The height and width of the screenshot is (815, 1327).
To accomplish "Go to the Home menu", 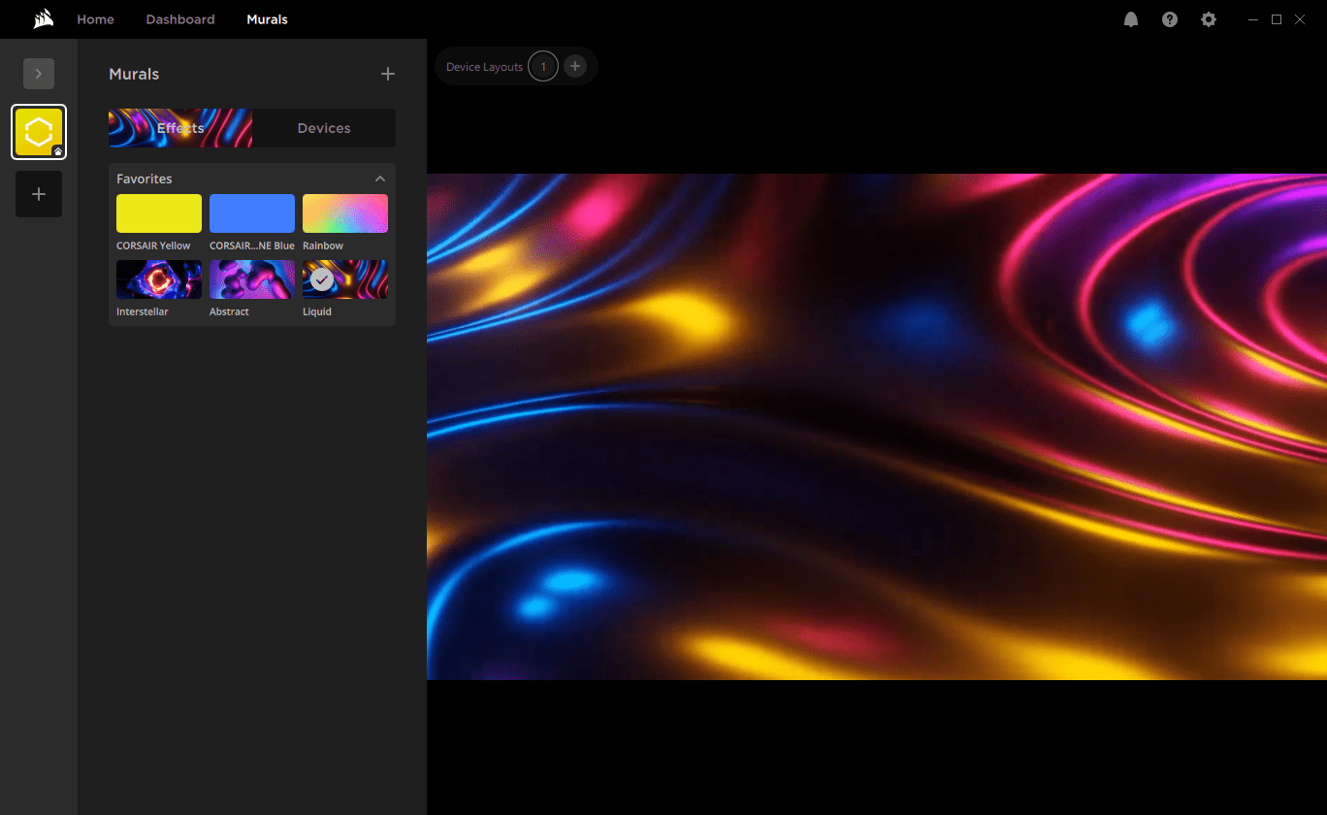I will [x=95, y=19].
